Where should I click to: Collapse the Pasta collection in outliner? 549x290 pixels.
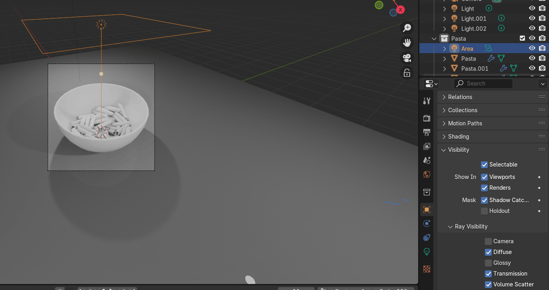click(x=434, y=39)
